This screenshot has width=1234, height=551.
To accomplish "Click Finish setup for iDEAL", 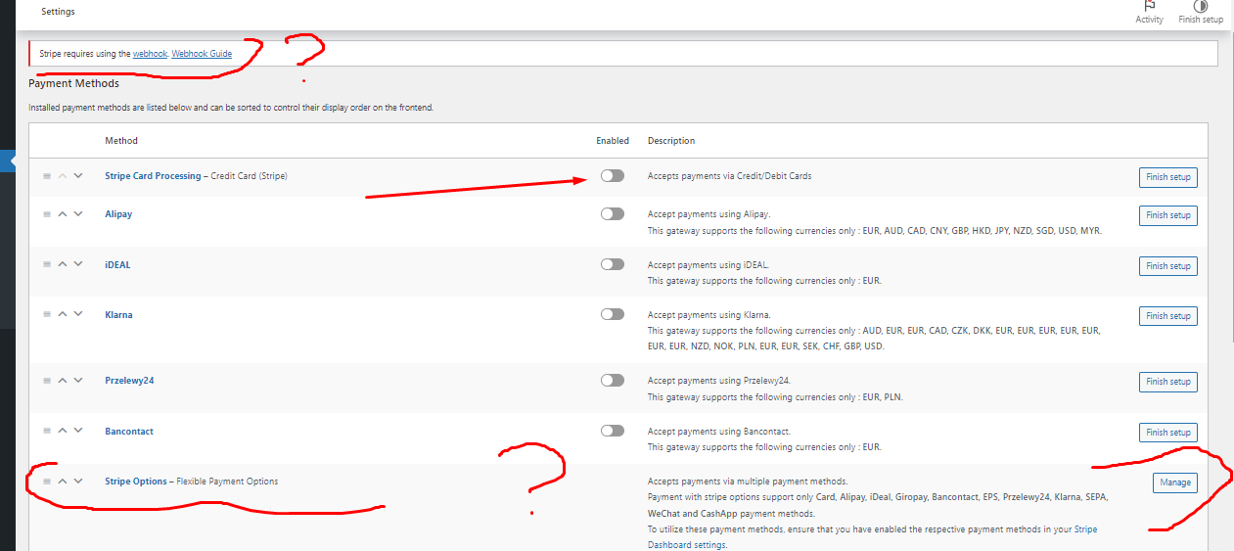I will pos(1168,266).
